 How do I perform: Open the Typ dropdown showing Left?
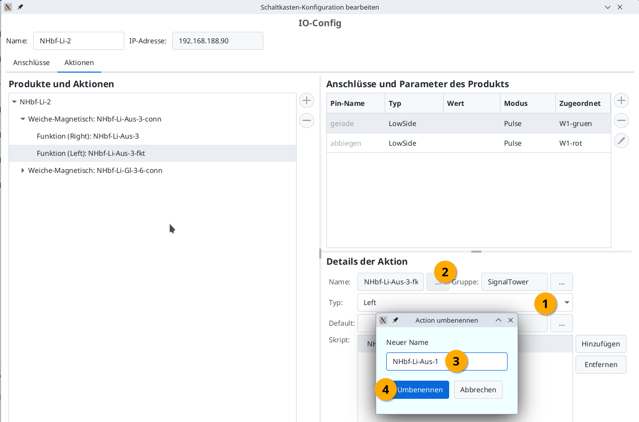point(567,303)
